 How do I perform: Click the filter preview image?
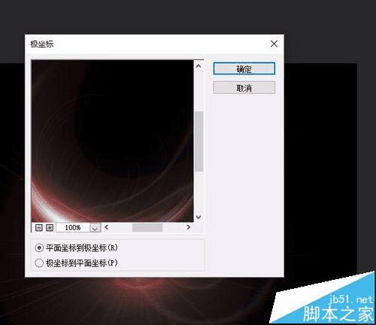click(112, 141)
